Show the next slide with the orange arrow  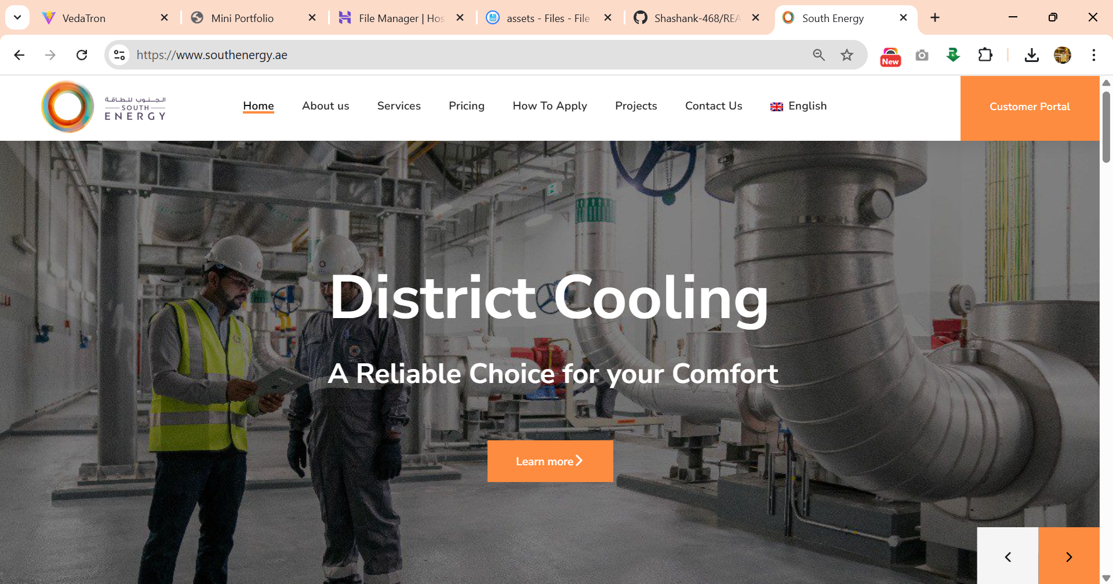tap(1068, 556)
